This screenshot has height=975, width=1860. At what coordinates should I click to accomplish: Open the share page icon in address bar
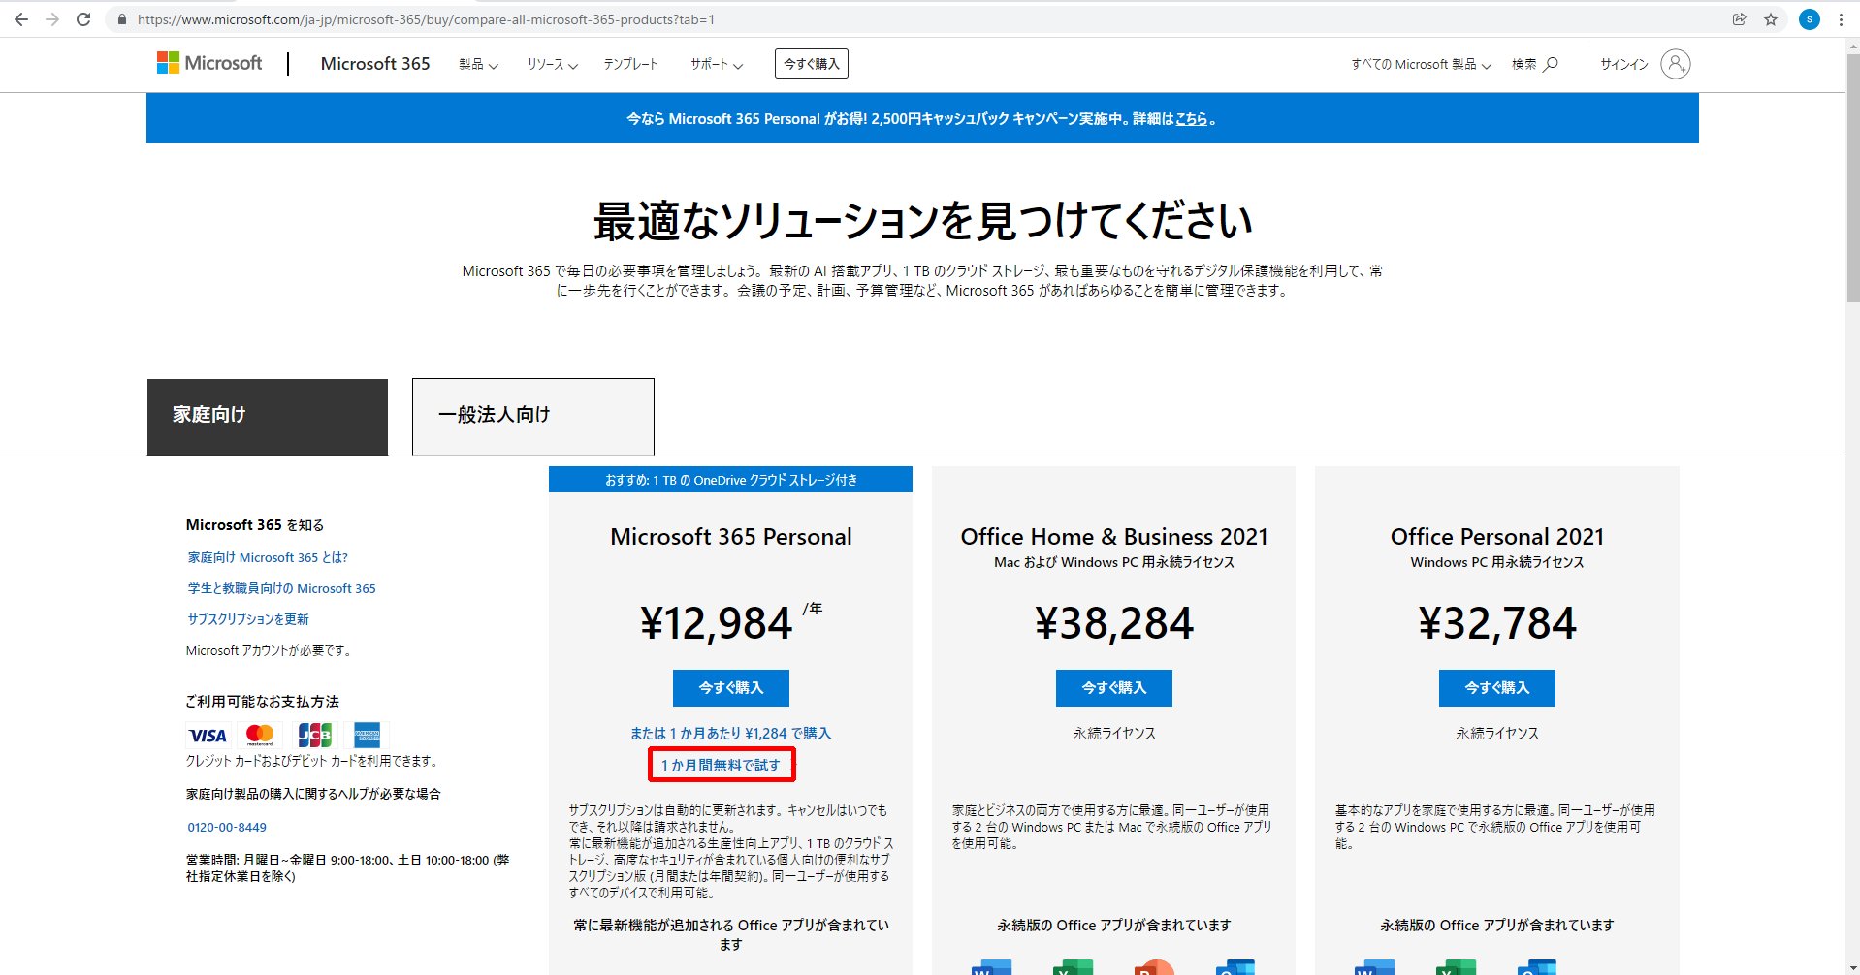pyautogui.click(x=1740, y=19)
